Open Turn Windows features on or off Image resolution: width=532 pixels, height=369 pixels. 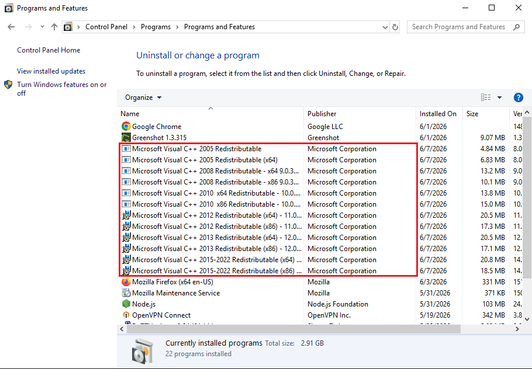[62, 89]
